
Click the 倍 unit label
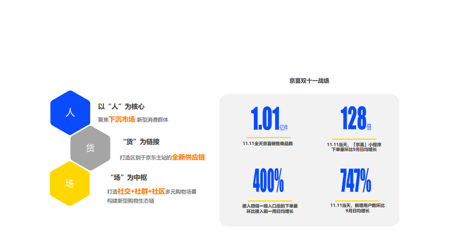click(x=369, y=127)
